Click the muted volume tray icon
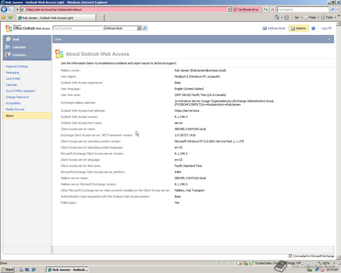 pyautogui.click(x=322, y=270)
